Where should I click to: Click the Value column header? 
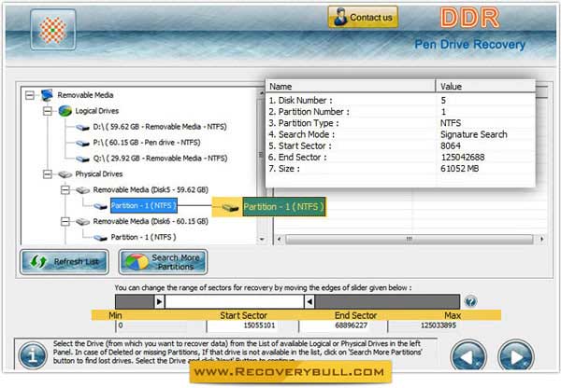coord(486,85)
